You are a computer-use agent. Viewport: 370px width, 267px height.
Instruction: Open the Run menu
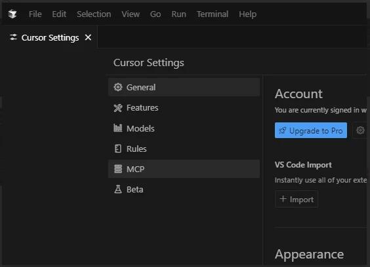tap(178, 14)
